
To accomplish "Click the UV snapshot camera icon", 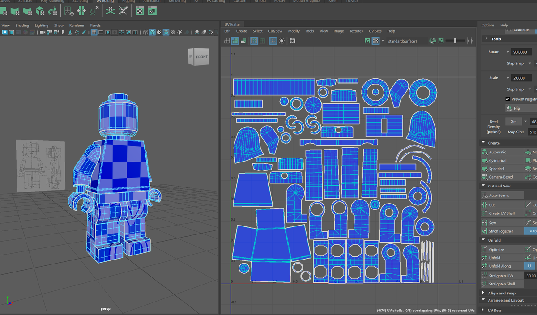I will tap(292, 40).
